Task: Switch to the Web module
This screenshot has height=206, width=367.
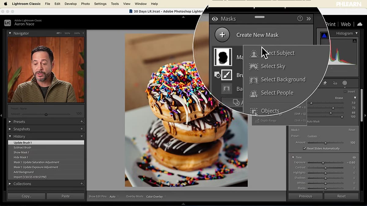Action: click(346, 24)
